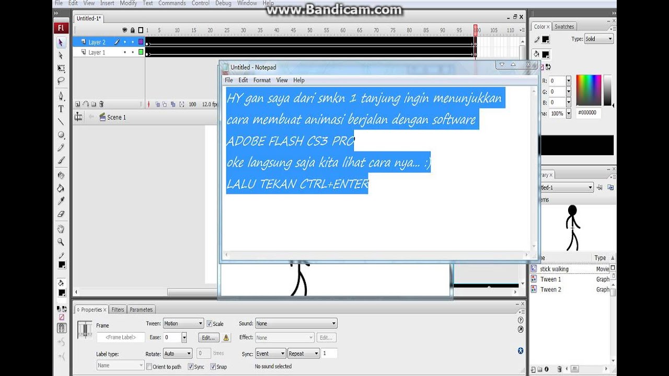Open color Type Solid dropdown

(x=598, y=39)
